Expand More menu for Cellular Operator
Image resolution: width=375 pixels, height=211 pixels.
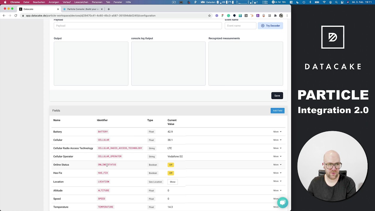pos(277,156)
